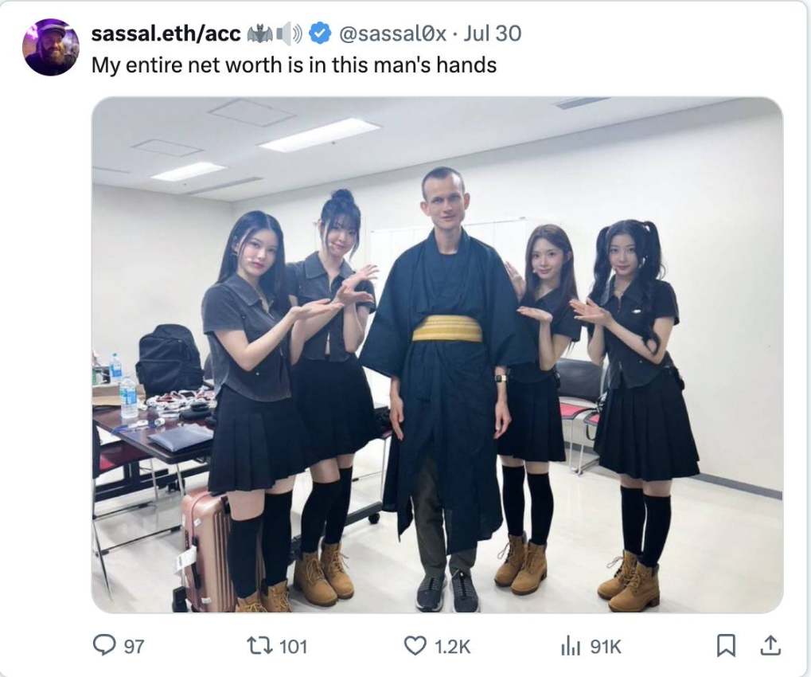
Task: Open view analytics bar chart icon
Action: click(x=571, y=647)
